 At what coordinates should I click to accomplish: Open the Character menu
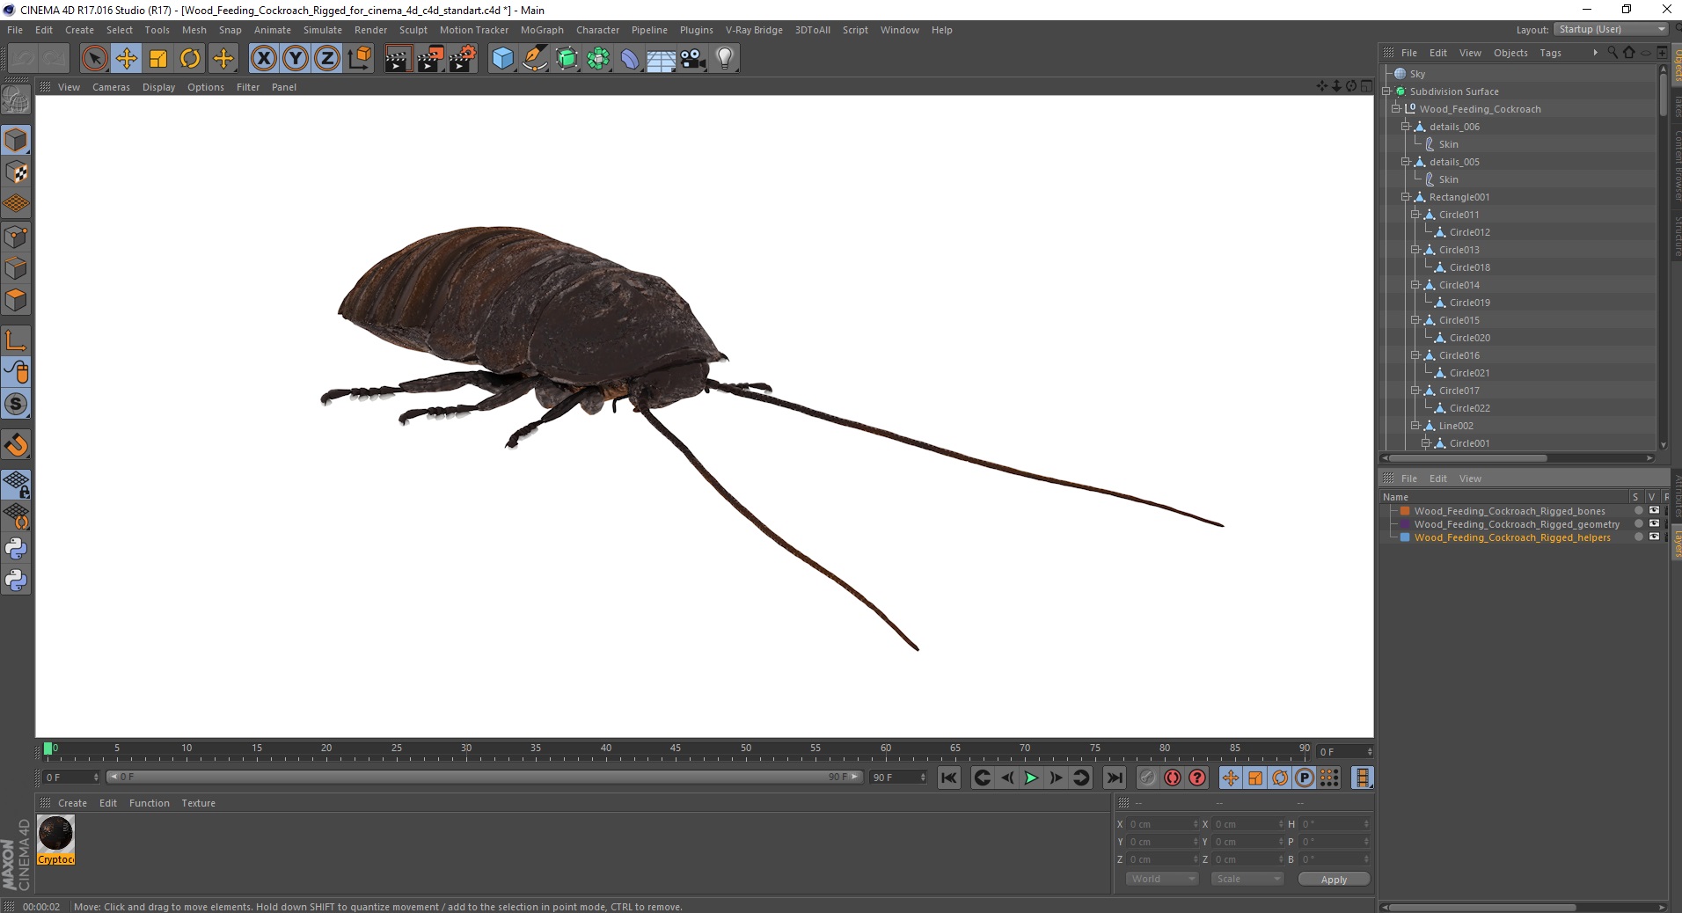pos(597,30)
